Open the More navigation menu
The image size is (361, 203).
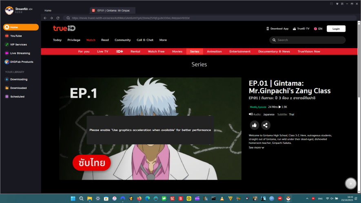[163, 40]
